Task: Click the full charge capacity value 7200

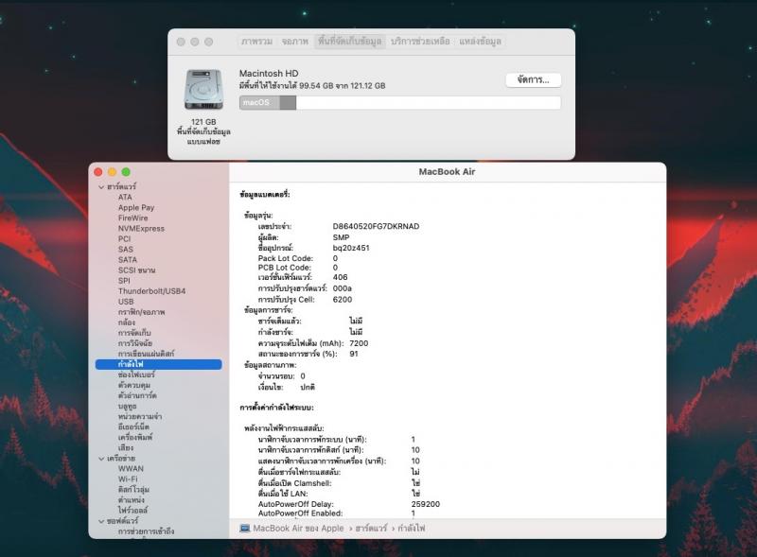Action: coord(359,343)
